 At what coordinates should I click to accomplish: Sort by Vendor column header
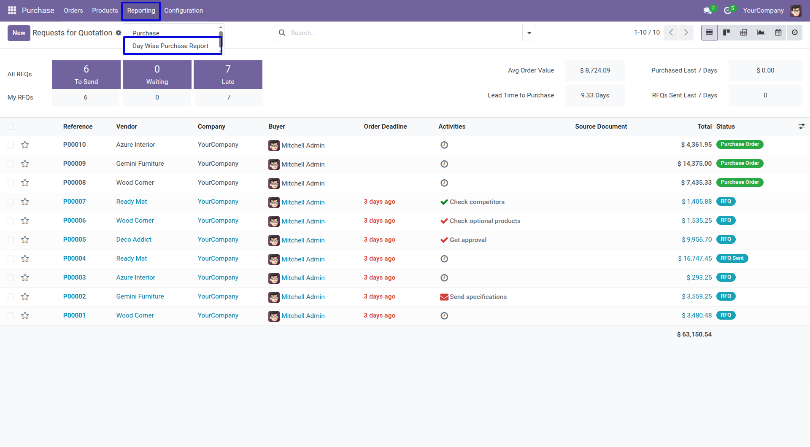(127, 127)
